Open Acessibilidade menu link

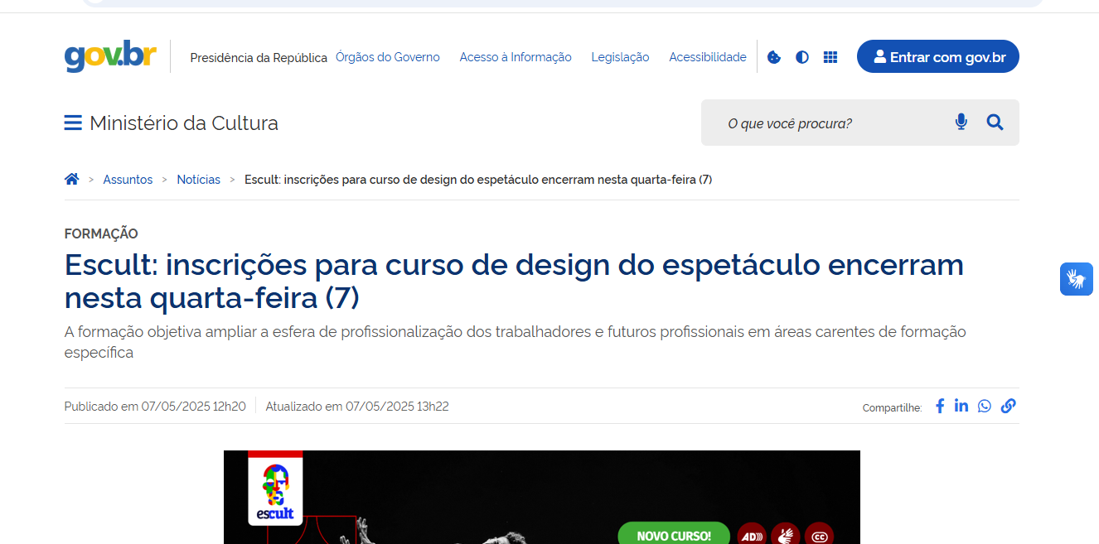click(708, 57)
